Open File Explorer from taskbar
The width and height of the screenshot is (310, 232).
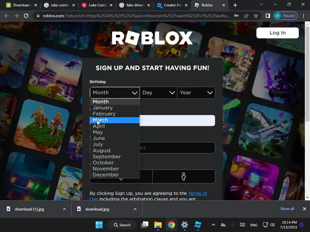(x=158, y=225)
